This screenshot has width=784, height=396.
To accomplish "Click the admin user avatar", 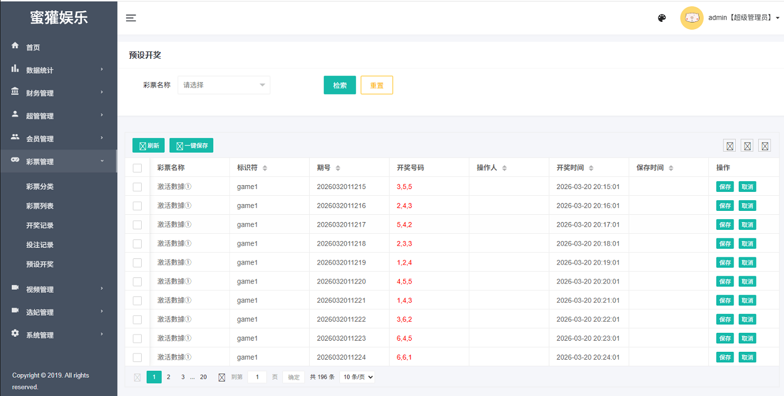I will (x=692, y=18).
